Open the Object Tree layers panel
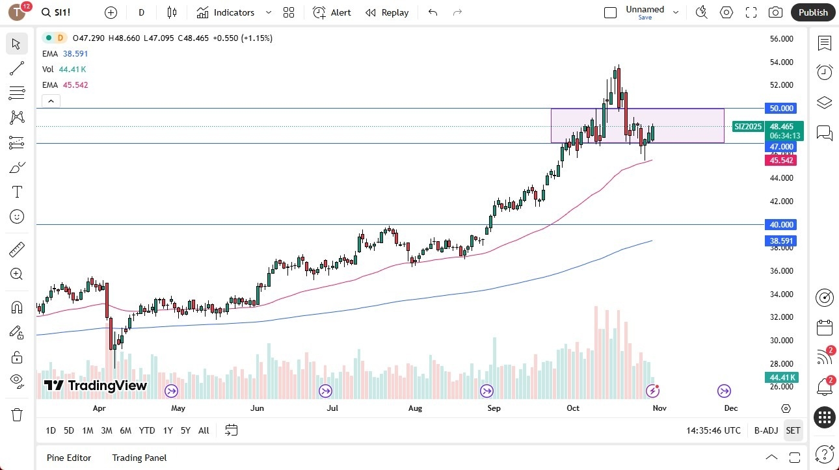 (824, 102)
